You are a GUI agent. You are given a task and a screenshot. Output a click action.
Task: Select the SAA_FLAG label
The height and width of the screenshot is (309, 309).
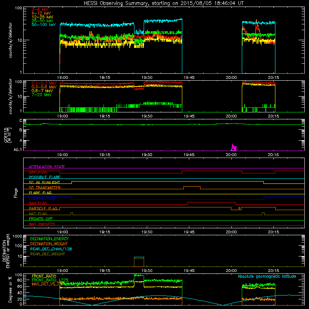38,204
